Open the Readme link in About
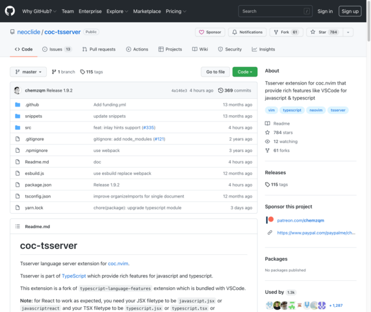Screen dimensions: 371x312 point(277,123)
